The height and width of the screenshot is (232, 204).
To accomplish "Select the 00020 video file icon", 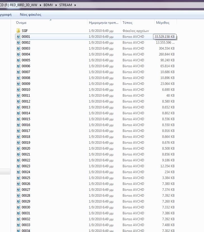I will point(18,149).
